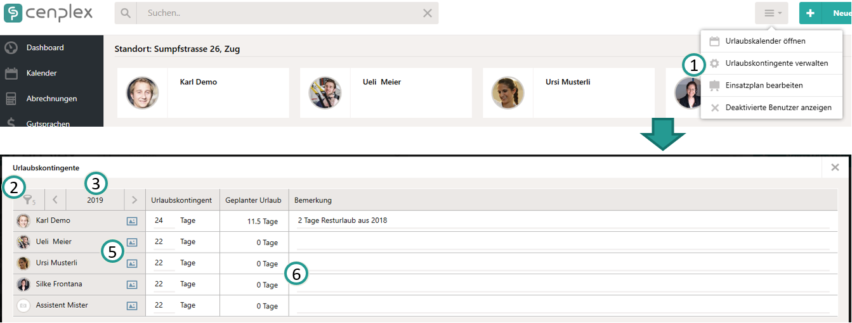Click the image card icon beside Ueli Meier
The width and height of the screenshot is (852, 323).
coord(132,243)
